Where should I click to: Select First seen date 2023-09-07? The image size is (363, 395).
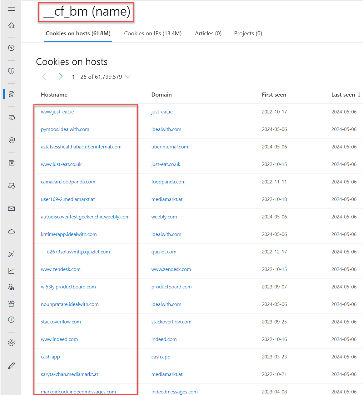[274, 287]
